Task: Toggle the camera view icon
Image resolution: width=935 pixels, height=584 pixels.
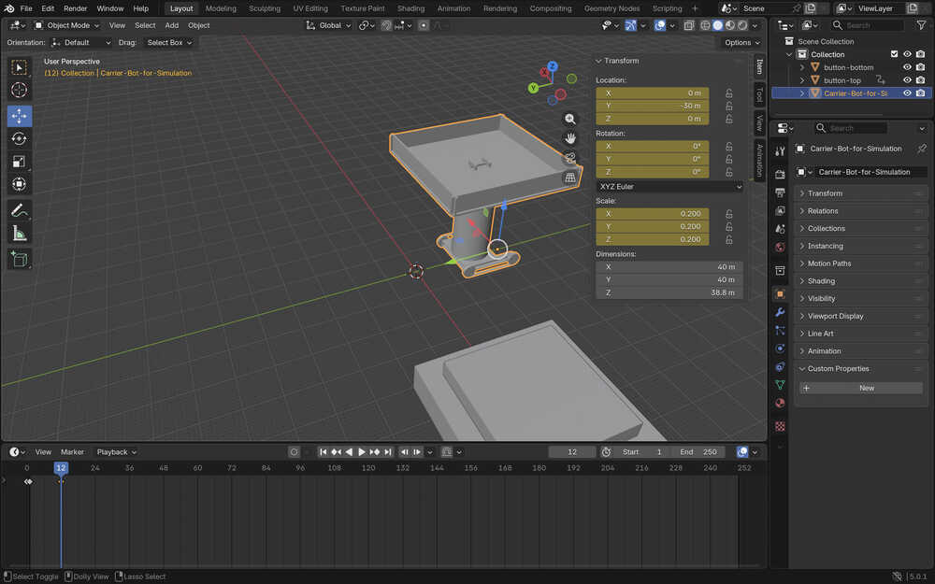Action: pos(569,158)
